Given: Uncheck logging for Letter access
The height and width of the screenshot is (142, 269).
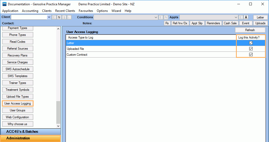Looking at the screenshot, I should coord(251,43).
